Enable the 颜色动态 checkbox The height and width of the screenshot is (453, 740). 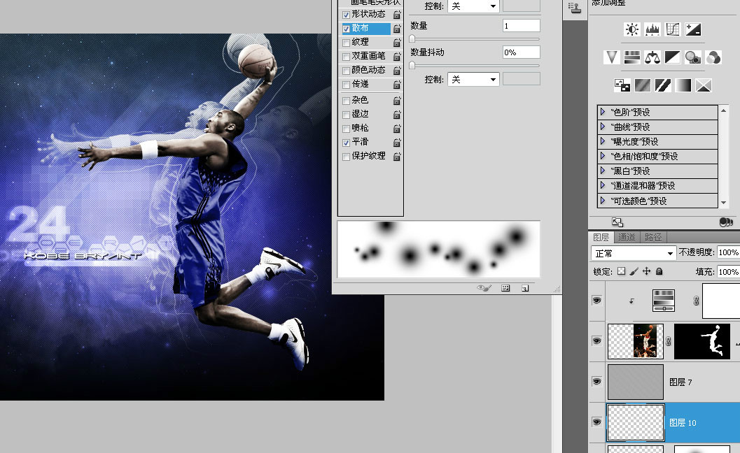click(346, 71)
